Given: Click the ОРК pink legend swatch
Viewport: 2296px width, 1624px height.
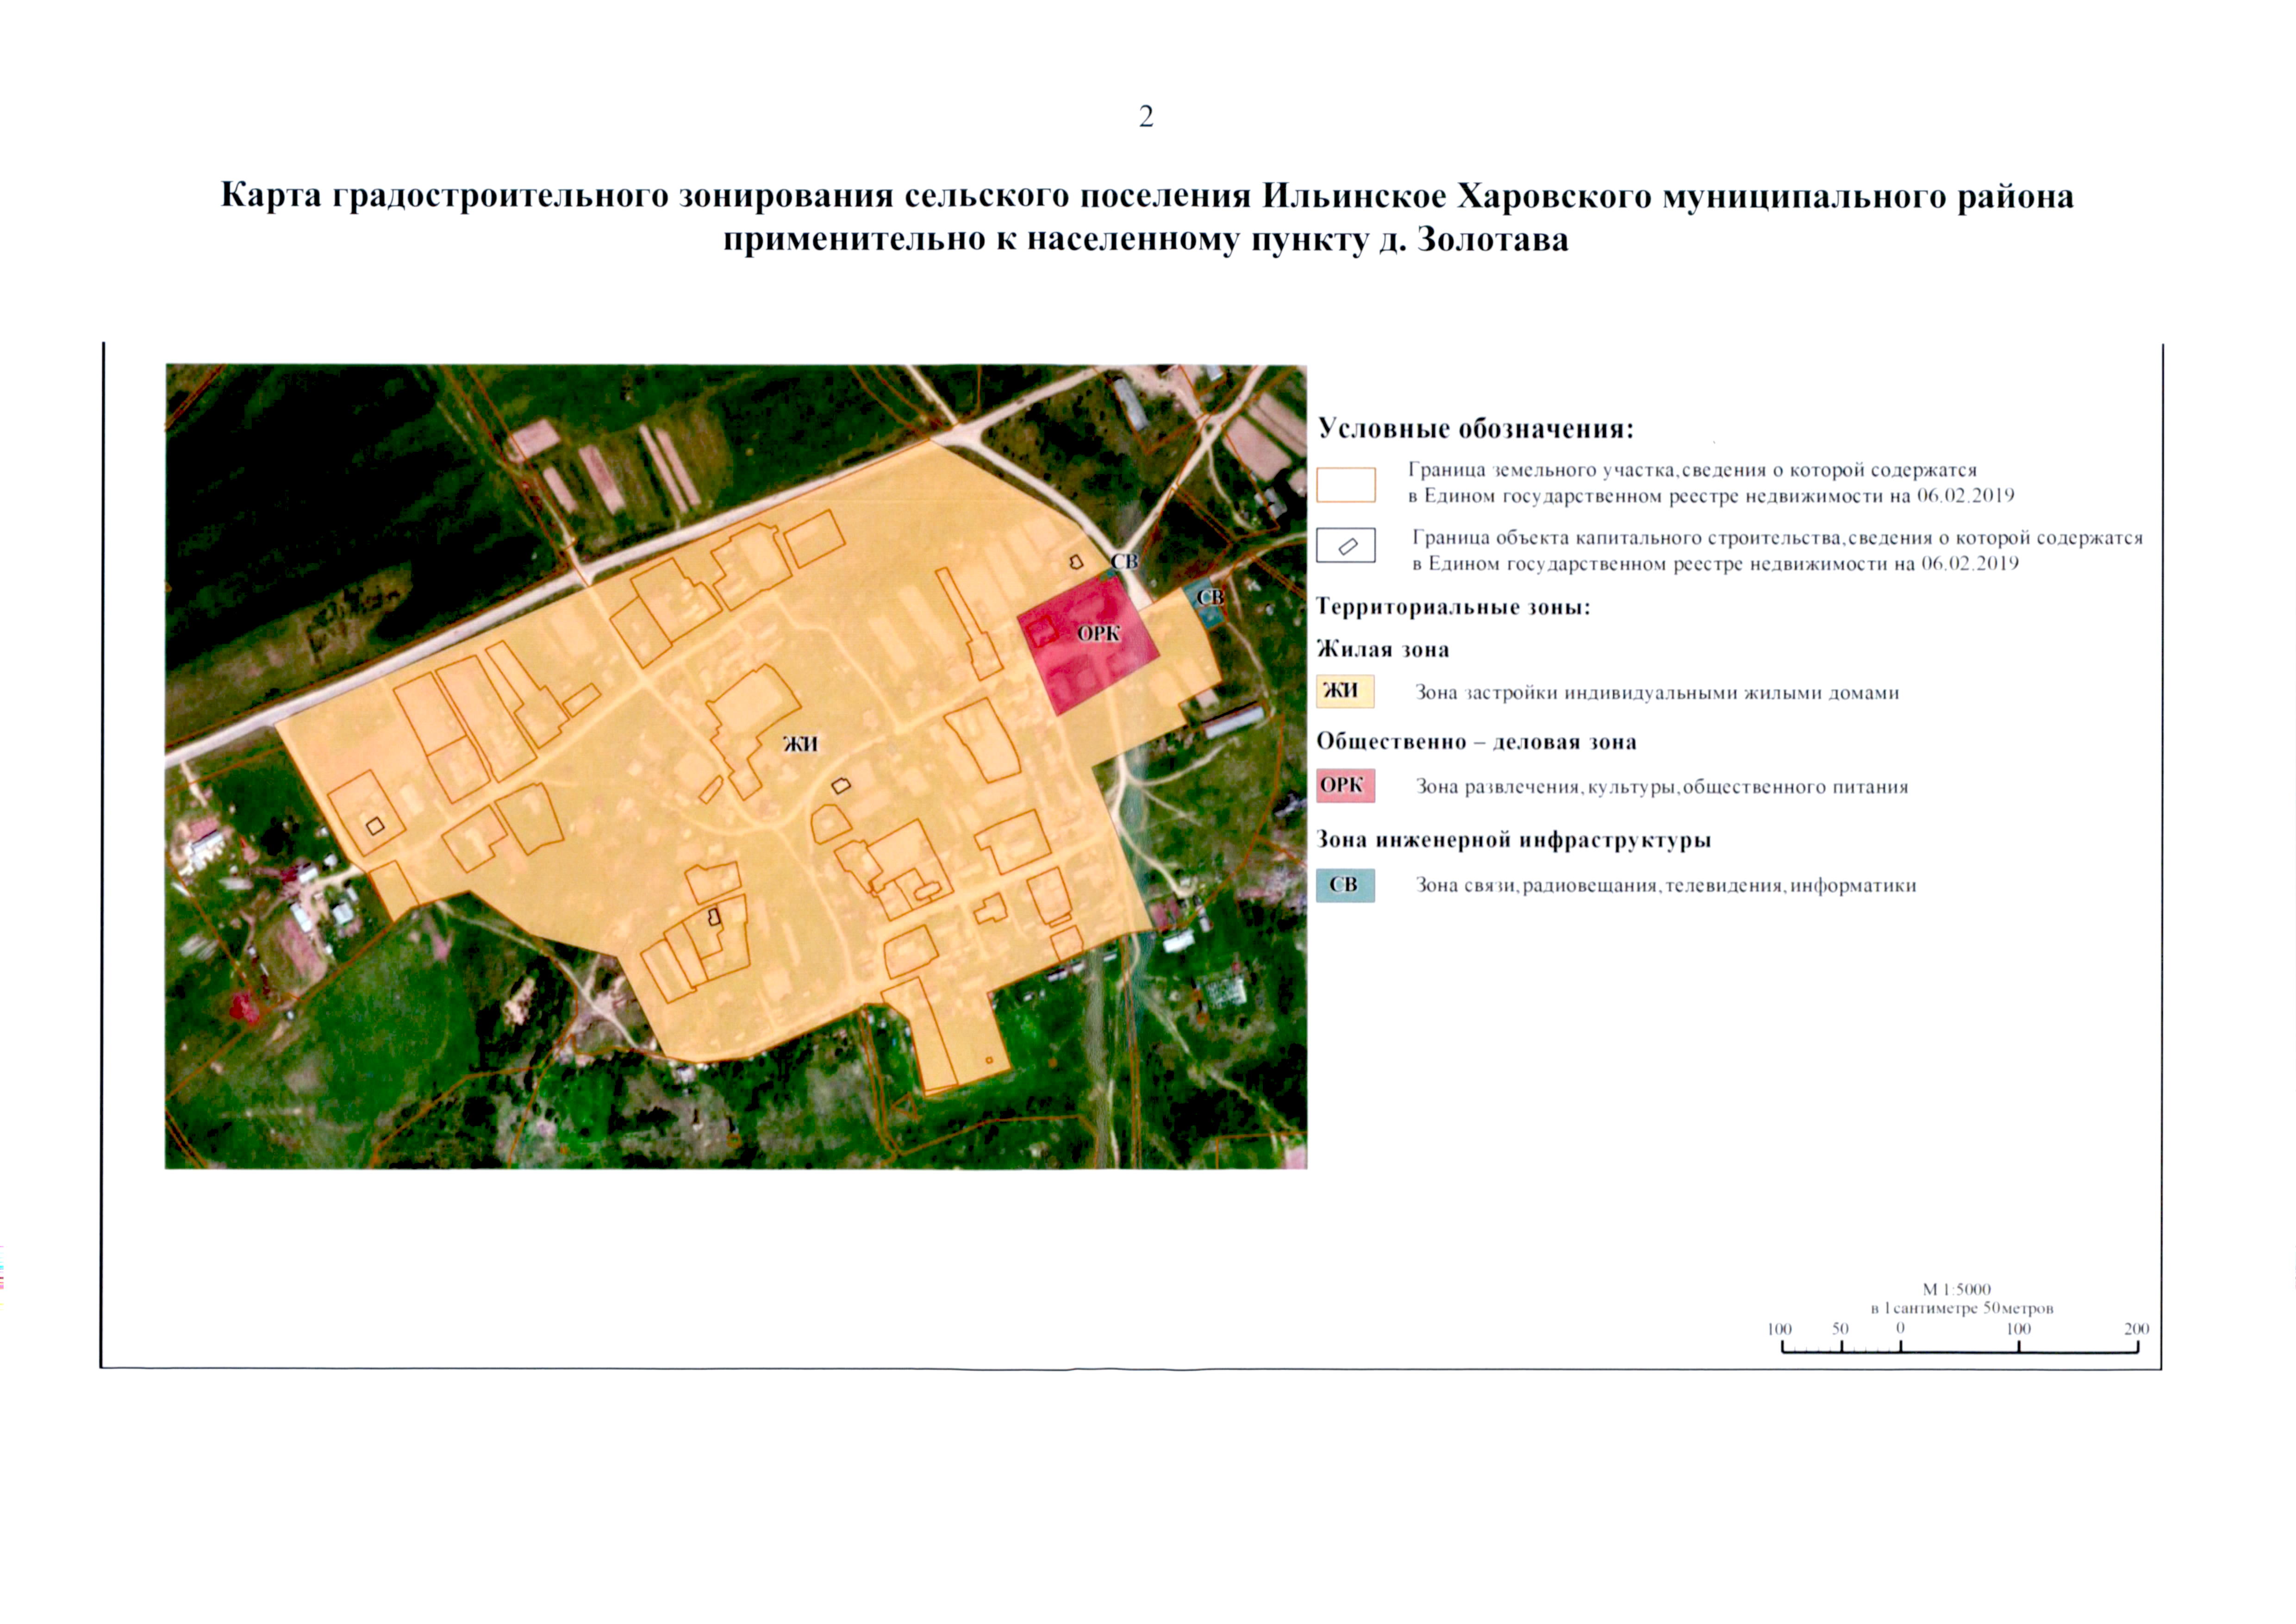Looking at the screenshot, I should (1345, 785).
